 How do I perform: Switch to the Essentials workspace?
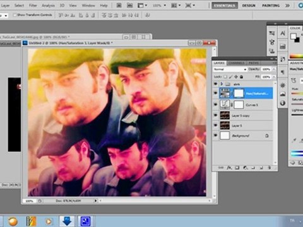click(225, 6)
